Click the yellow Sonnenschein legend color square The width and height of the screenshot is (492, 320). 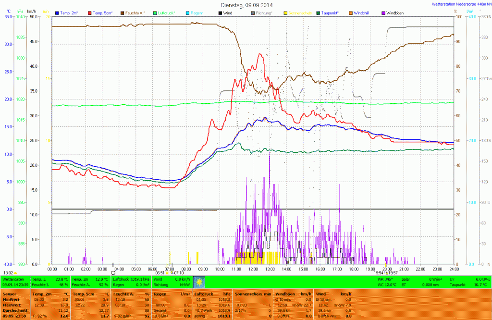tap(286, 12)
